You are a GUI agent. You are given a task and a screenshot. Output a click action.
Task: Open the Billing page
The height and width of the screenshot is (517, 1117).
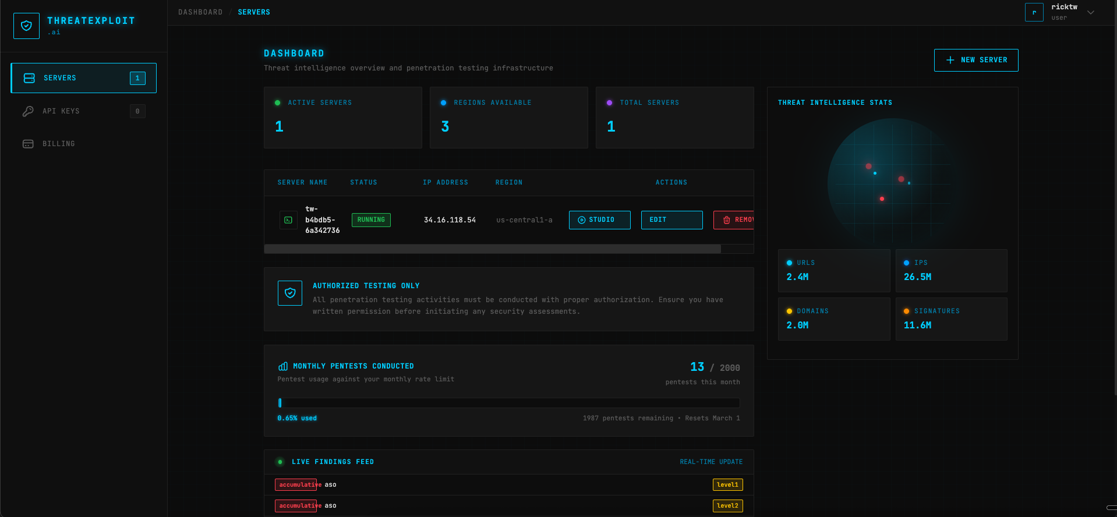59,144
